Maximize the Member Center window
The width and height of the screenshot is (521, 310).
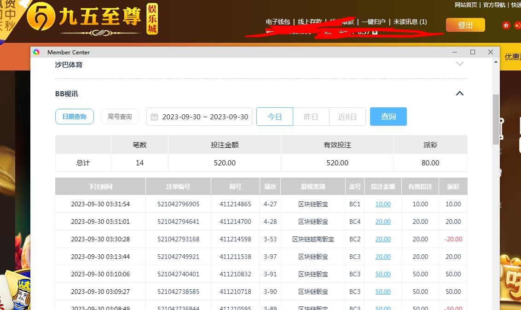point(472,52)
